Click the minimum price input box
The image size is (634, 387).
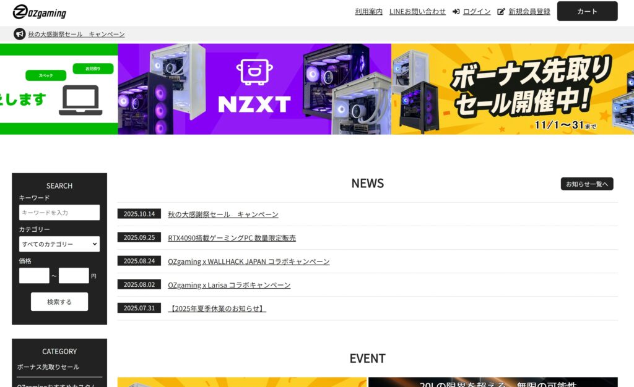34,275
